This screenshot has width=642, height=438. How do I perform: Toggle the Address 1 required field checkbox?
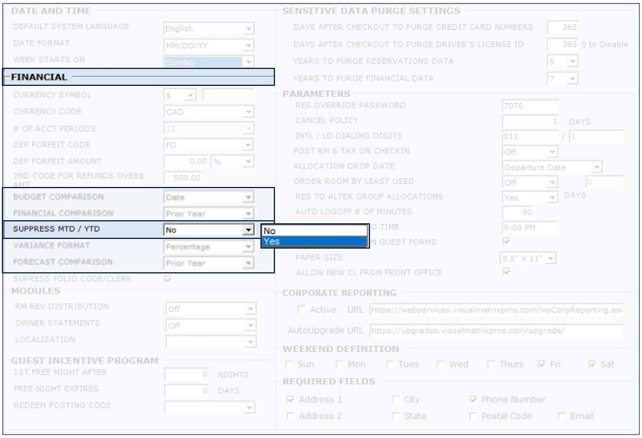point(291,400)
